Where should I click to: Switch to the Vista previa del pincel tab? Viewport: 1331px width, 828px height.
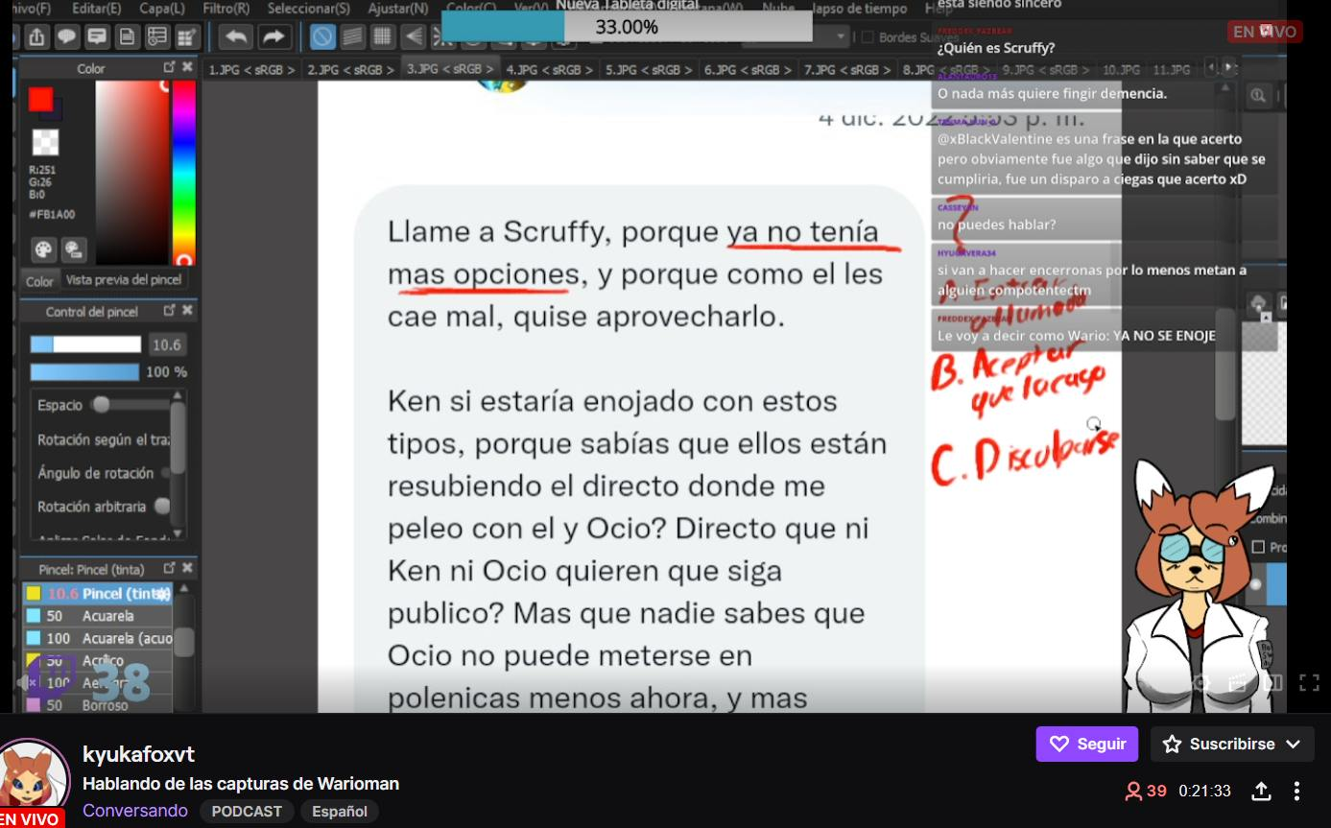[123, 280]
